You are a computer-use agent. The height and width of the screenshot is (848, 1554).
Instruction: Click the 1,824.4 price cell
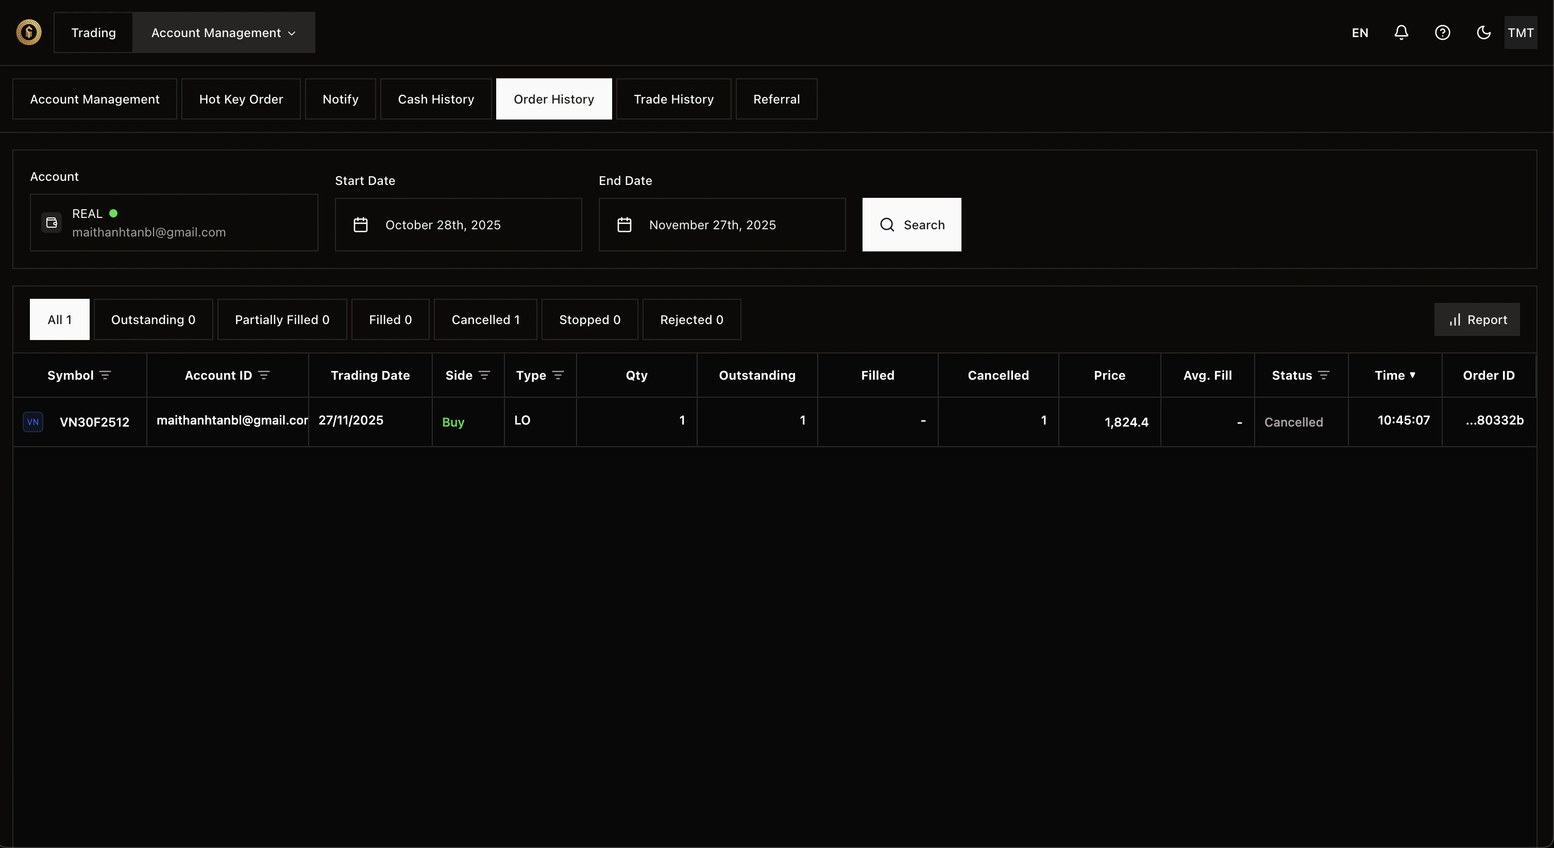1109,421
